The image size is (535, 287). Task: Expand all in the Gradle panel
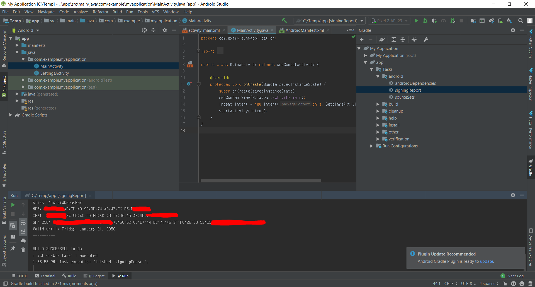tap(393, 40)
